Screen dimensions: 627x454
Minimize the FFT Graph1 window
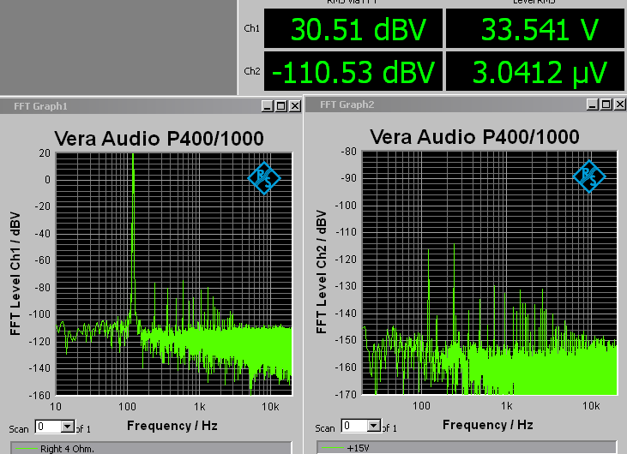268,106
